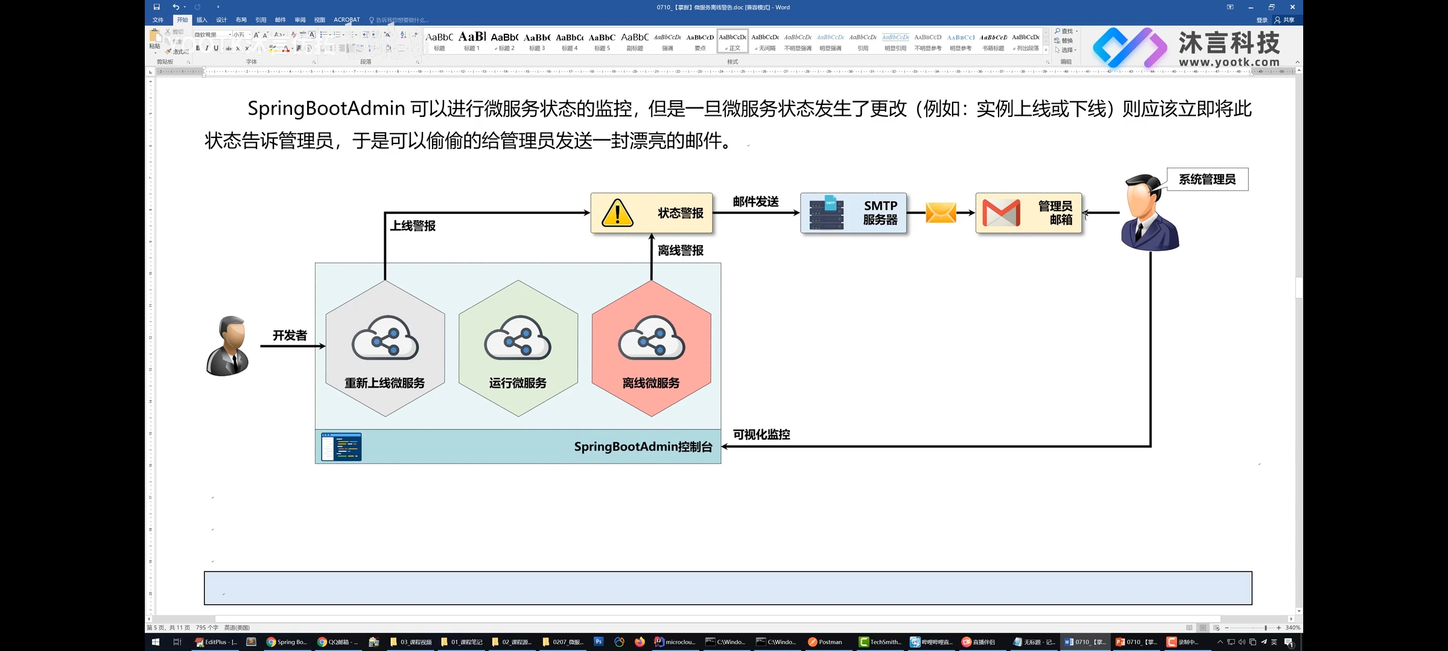Click the Decrease Font Size icon
This screenshot has height=651, width=1448.
[x=265, y=35]
